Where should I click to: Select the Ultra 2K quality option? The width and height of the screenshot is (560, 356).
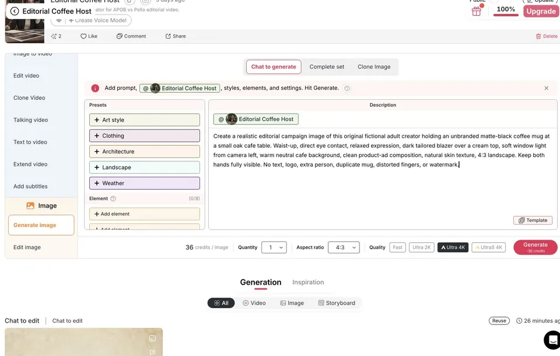pyautogui.click(x=421, y=247)
